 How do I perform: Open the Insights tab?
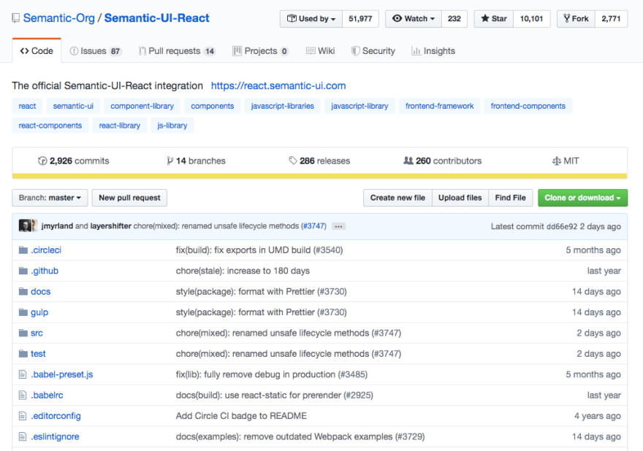click(433, 51)
